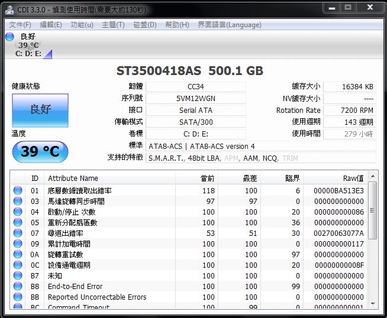Click status orb for attribute ID 01

click(18, 190)
